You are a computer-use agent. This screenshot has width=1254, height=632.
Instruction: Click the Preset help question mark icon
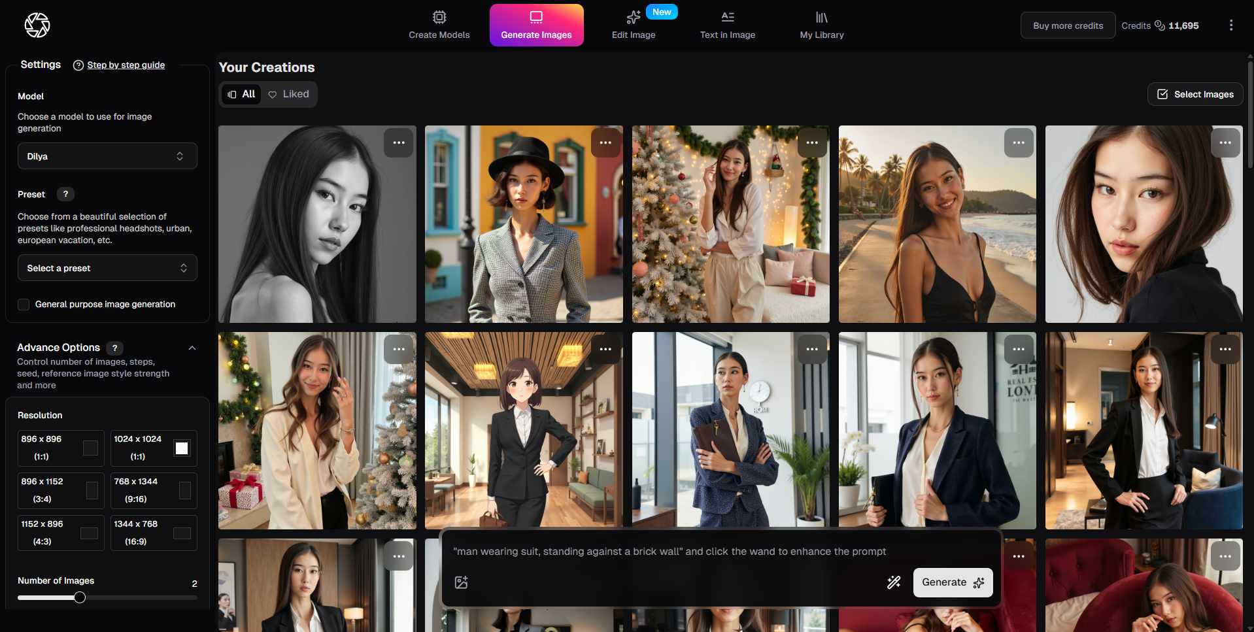(65, 194)
